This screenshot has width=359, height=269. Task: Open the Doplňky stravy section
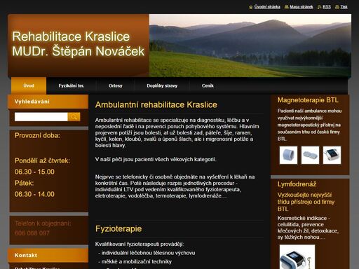[162, 85]
